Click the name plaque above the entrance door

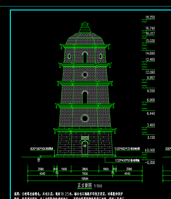(85, 138)
